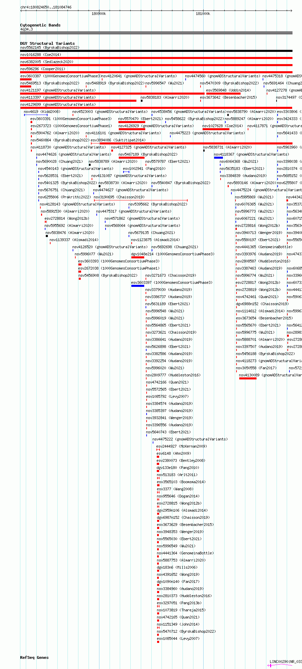Click the red bar under nsv5570470
302x669 pixels.
point(132,122)
